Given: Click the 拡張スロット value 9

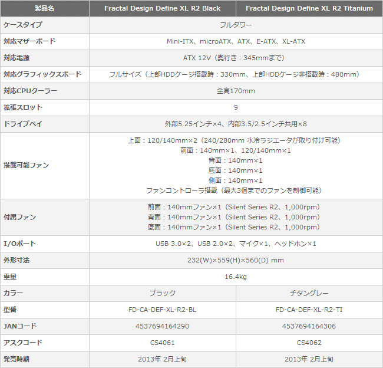Looking at the screenshot, I should (236, 107).
